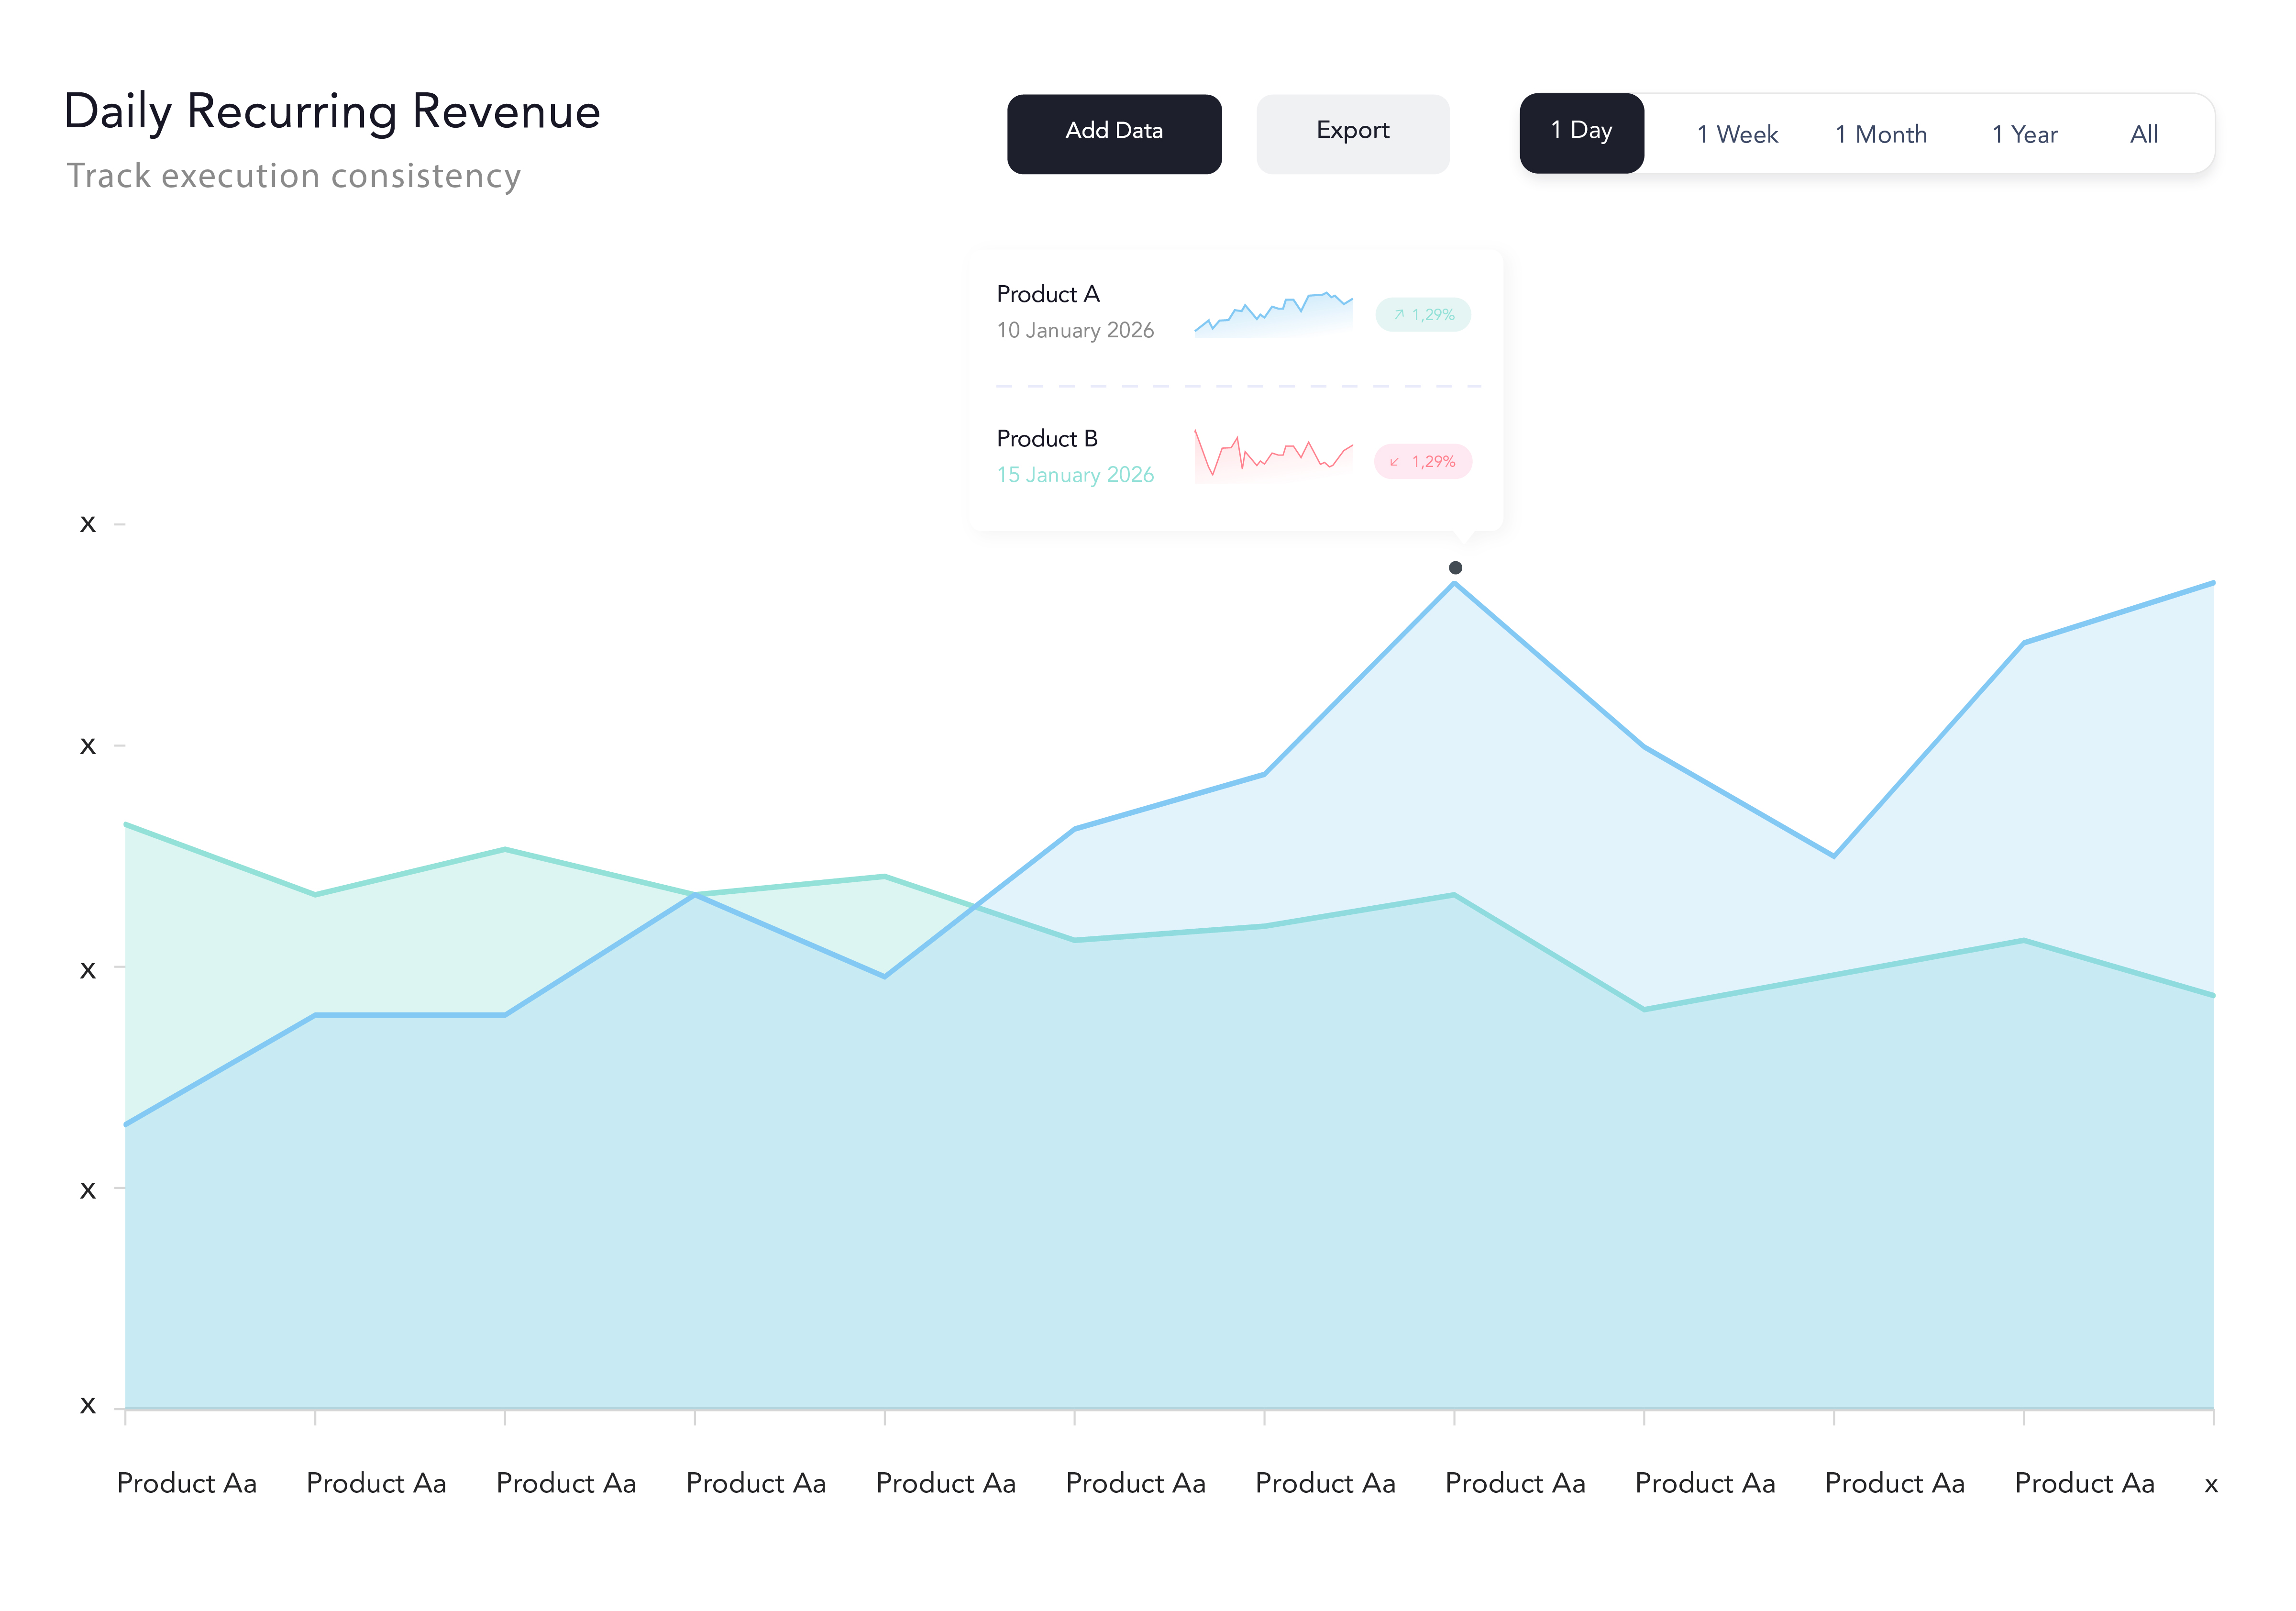Screen dimensions: 2296x1611
Task: Click the 15 January 2026 date
Action: point(1075,475)
